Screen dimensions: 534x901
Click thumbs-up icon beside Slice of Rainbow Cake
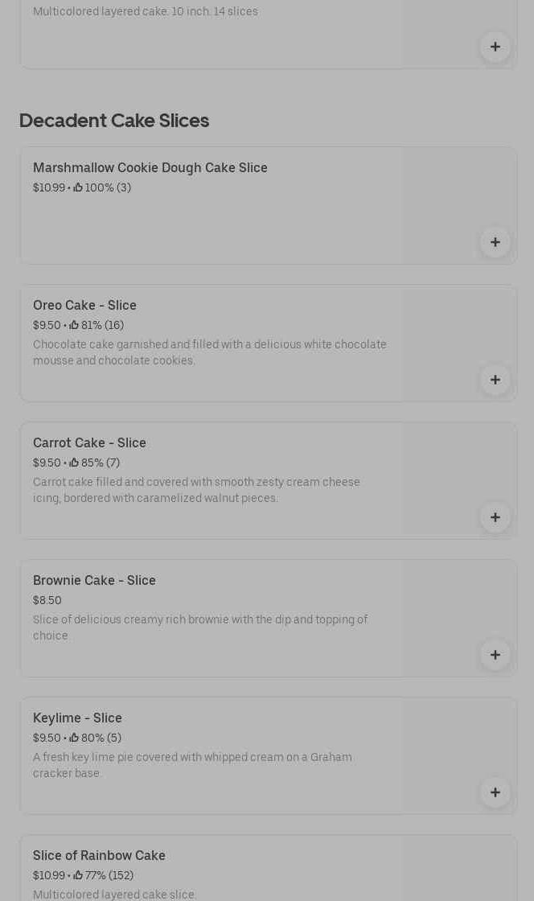(78, 875)
